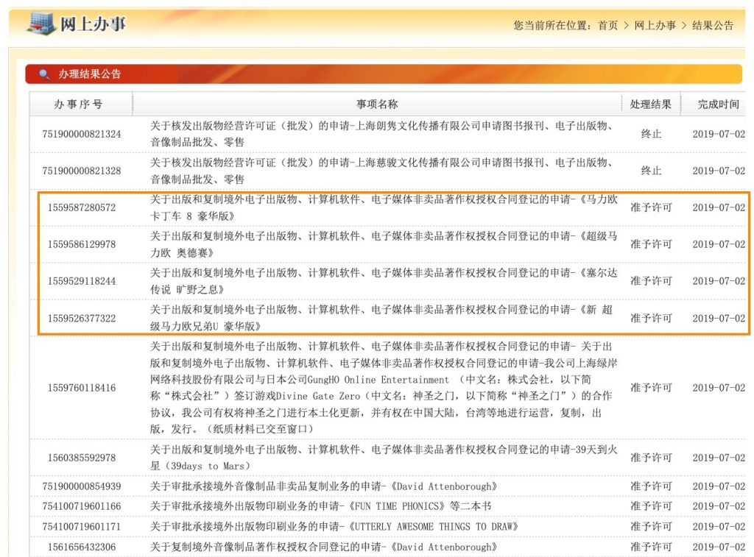Viewport: 754px width, 557px height.
Task: Click the 完成时间 column header
Action: (718, 104)
